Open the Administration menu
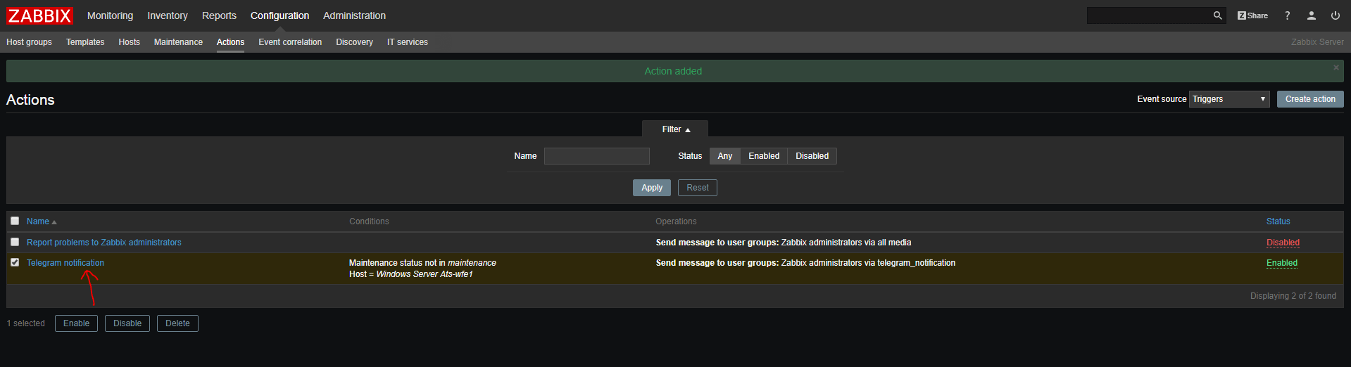Viewport: 1351px width, 367px height. (x=354, y=15)
